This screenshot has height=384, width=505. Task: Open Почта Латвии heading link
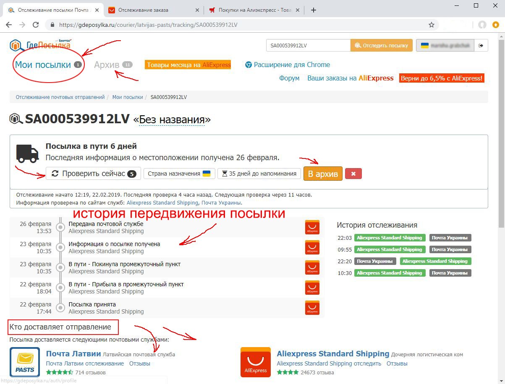73,353
